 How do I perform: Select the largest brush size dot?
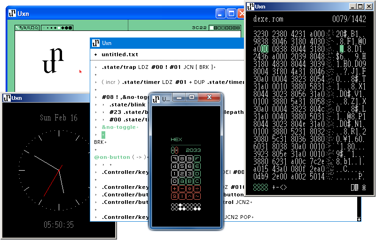click(70, 28)
